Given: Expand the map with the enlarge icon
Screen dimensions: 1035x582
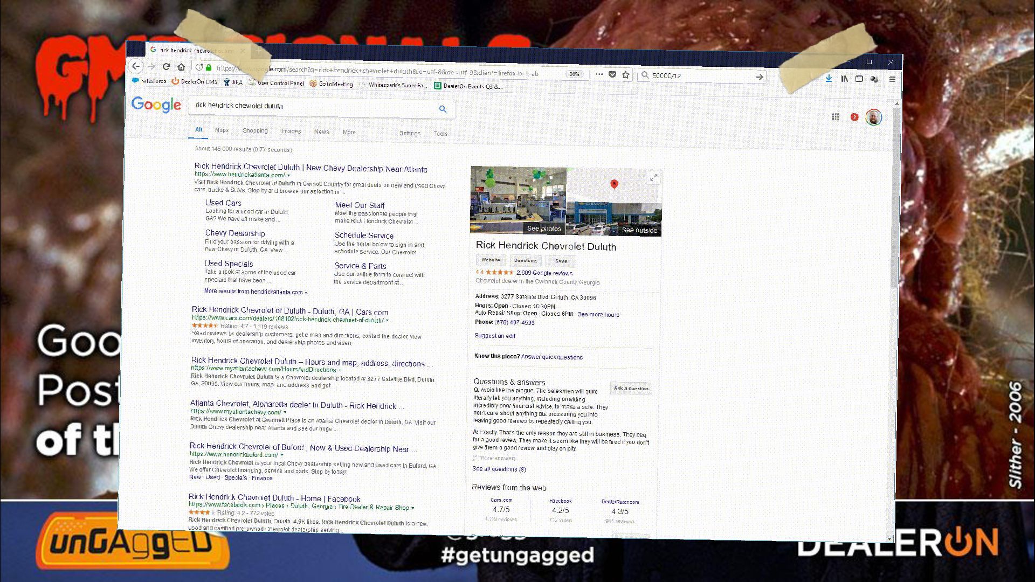Looking at the screenshot, I should pos(654,178).
